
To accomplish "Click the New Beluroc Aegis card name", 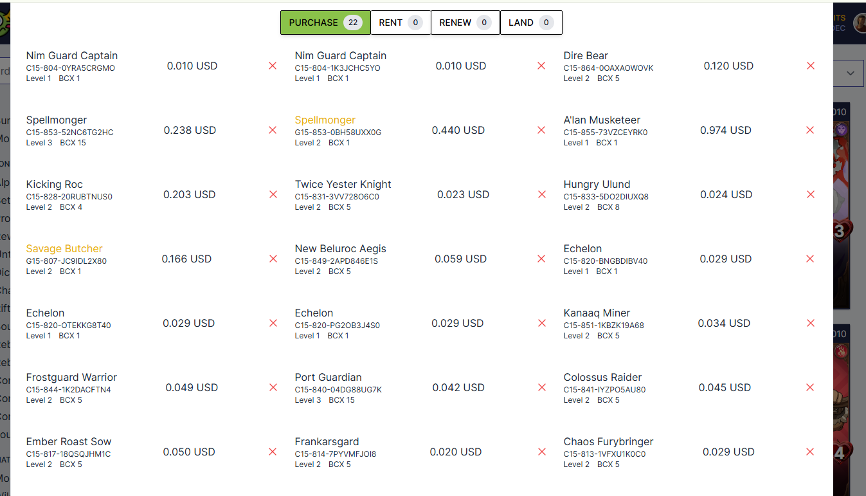I will pos(341,249).
